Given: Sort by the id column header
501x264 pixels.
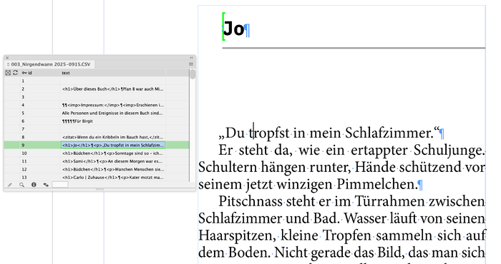Looking at the screenshot, I should pos(27,73).
